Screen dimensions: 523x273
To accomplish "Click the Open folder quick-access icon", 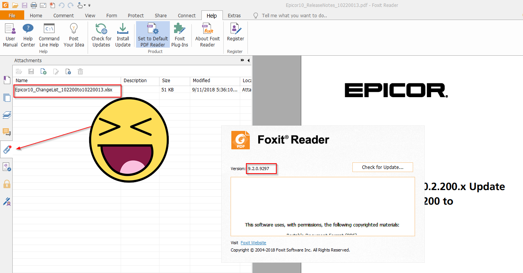I will point(15,5).
